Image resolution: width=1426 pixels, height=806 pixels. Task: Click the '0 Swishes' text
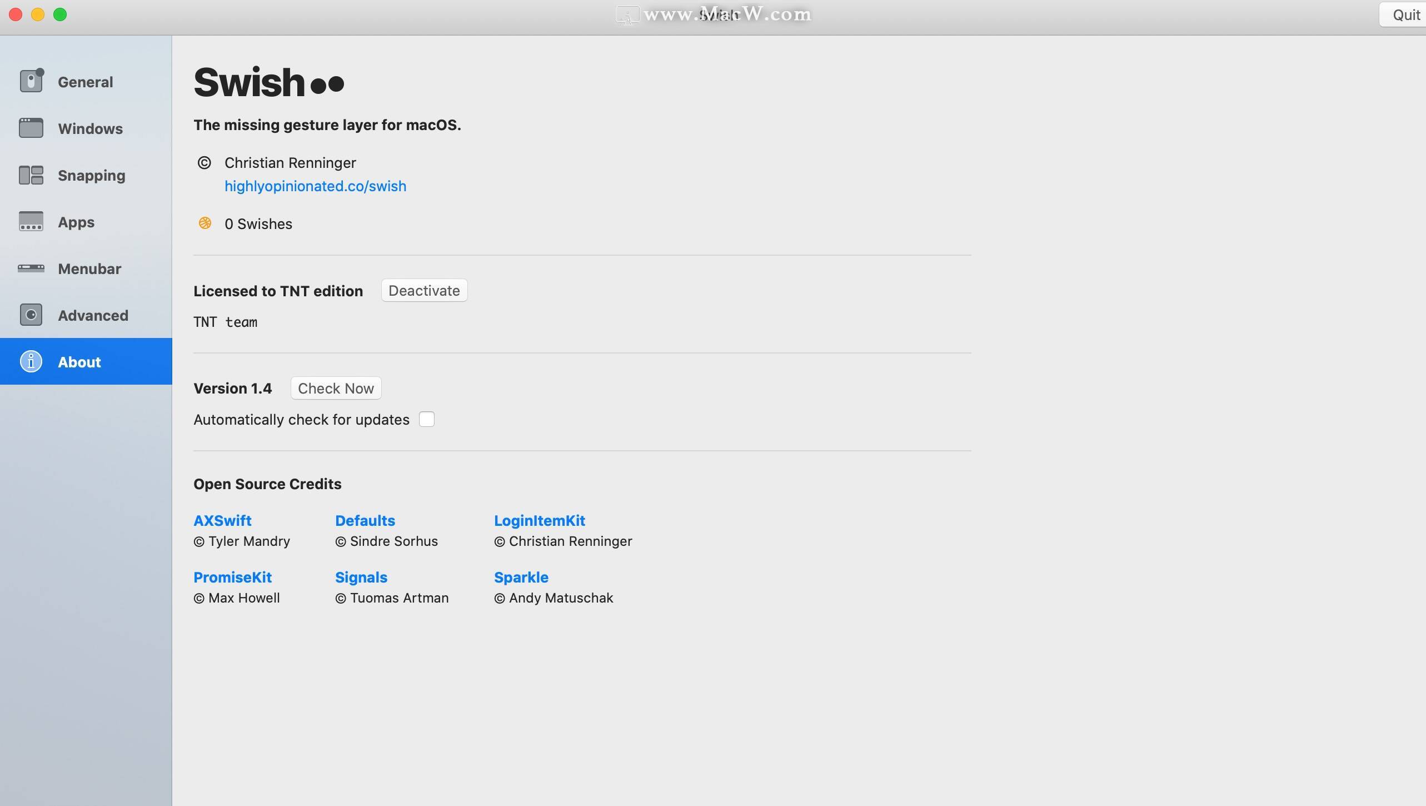(x=258, y=223)
